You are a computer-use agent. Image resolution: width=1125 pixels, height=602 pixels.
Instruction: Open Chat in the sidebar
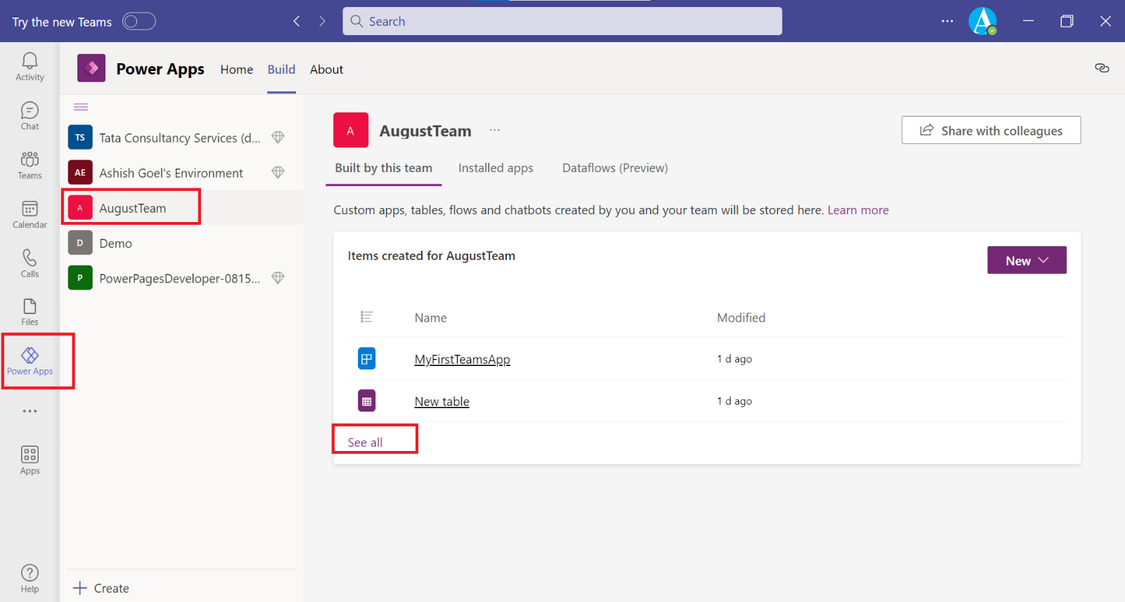pos(30,116)
